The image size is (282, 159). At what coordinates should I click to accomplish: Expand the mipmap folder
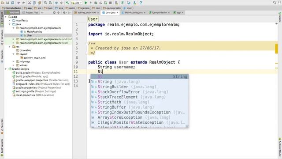(14, 61)
